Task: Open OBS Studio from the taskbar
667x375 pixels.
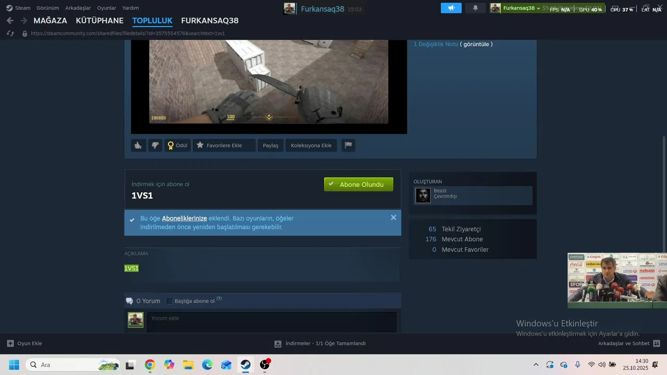Action: [265, 365]
